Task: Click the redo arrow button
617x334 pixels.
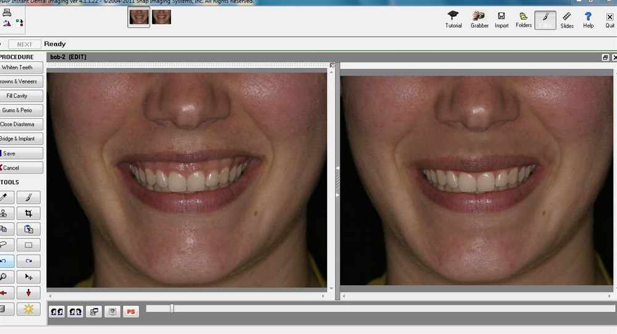Action: [28, 261]
